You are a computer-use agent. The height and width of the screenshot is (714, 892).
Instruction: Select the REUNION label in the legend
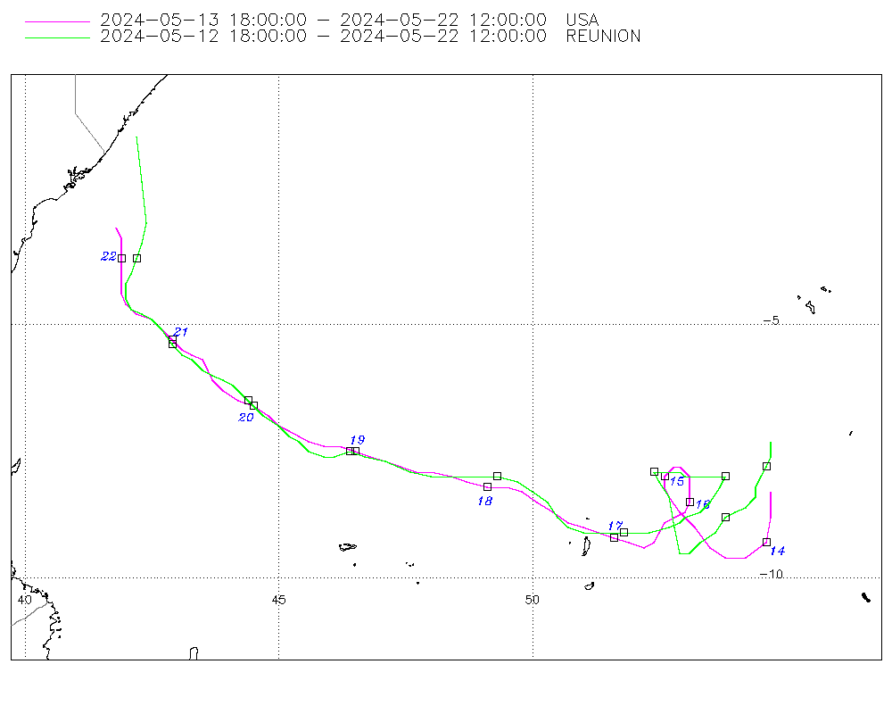tap(603, 37)
